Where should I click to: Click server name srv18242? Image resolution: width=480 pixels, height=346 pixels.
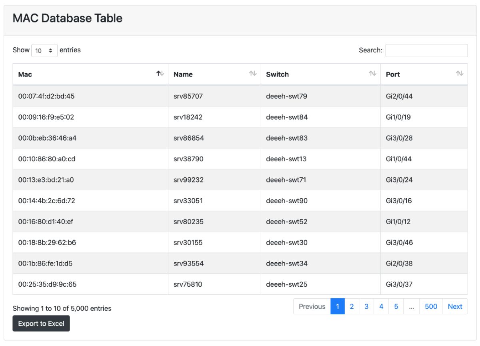tap(188, 117)
